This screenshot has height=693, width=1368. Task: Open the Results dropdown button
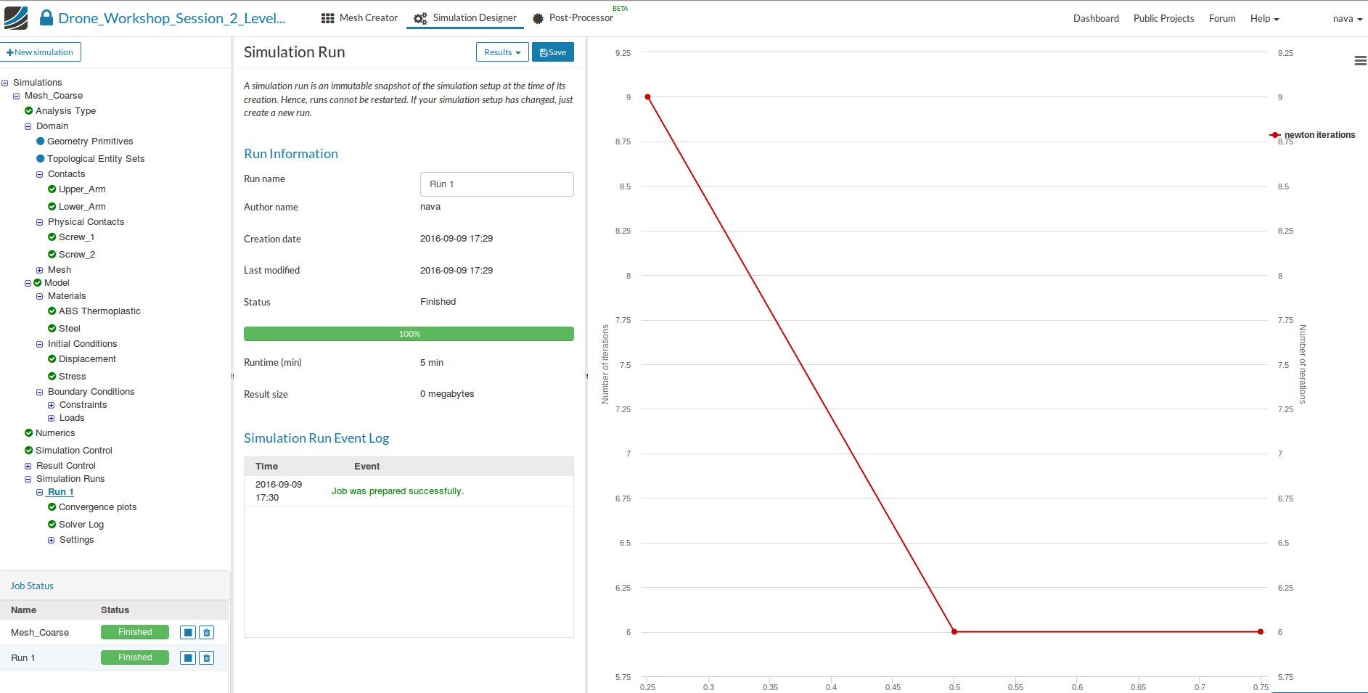502,52
